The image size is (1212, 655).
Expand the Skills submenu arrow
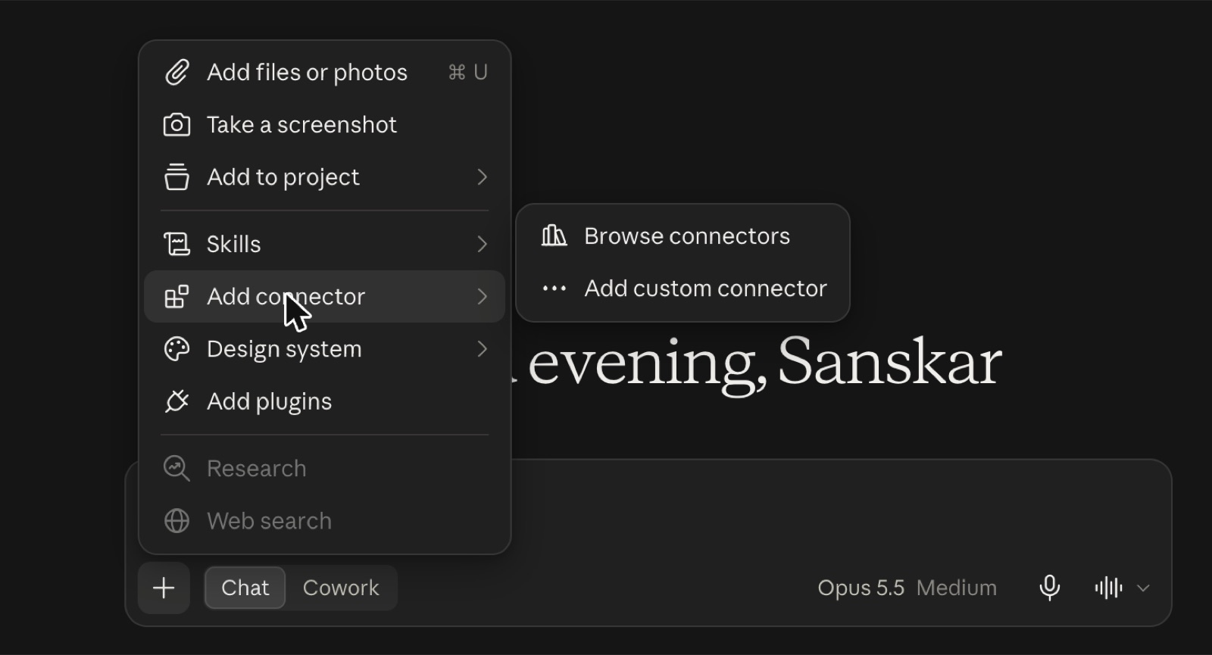pos(482,245)
